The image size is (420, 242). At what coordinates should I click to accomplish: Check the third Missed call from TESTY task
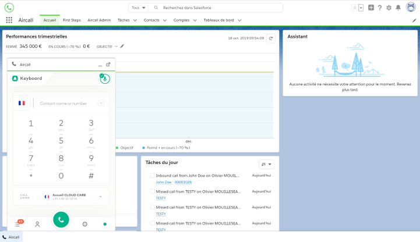pyautogui.click(x=153, y=223)
